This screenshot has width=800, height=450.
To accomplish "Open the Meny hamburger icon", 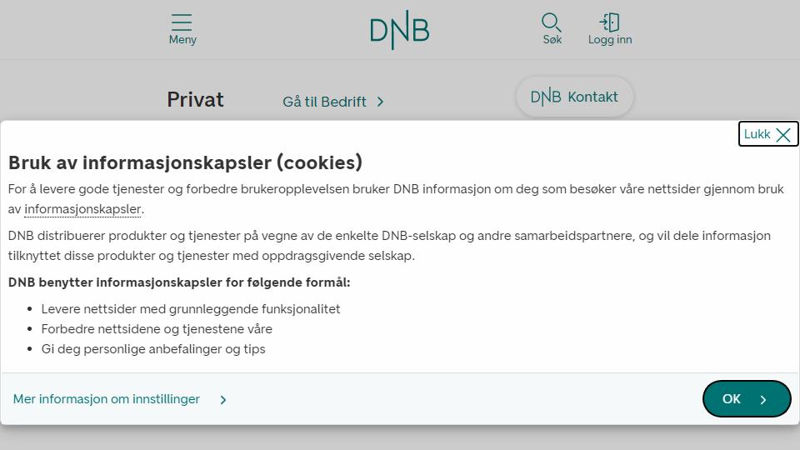I will pos(182,22).
